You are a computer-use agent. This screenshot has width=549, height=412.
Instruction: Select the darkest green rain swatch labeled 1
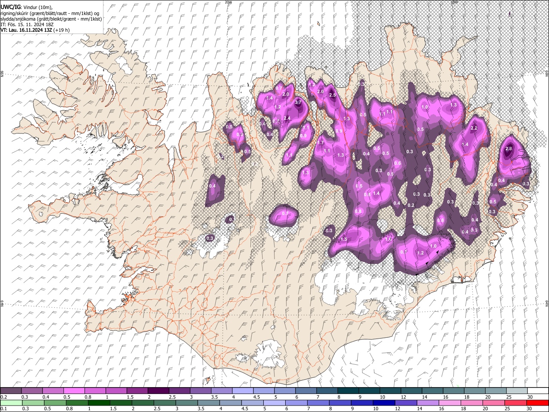[x=99, y=403]
